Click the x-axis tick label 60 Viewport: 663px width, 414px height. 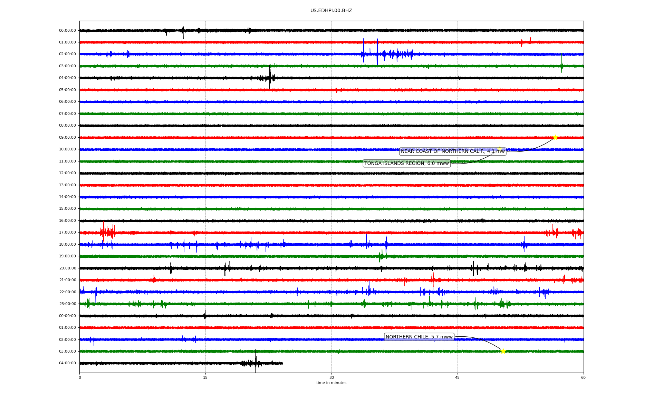tap(583, 377)
